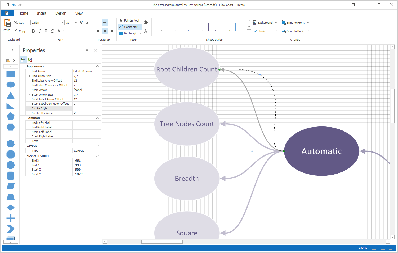Collapse the Appearance section in Properties
This screenshot has width=398, height=253.
[x=97, y=66]
